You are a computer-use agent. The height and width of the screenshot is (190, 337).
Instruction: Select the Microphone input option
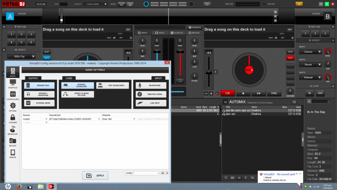pos(151,85)
